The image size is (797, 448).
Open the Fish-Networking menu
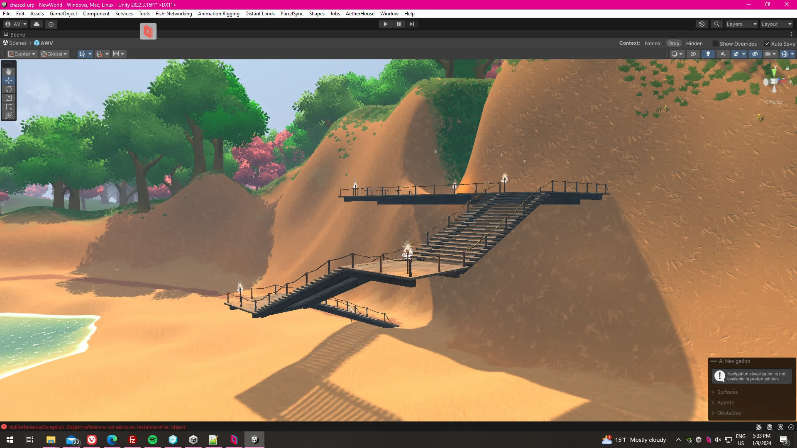(x=174, y=14)
